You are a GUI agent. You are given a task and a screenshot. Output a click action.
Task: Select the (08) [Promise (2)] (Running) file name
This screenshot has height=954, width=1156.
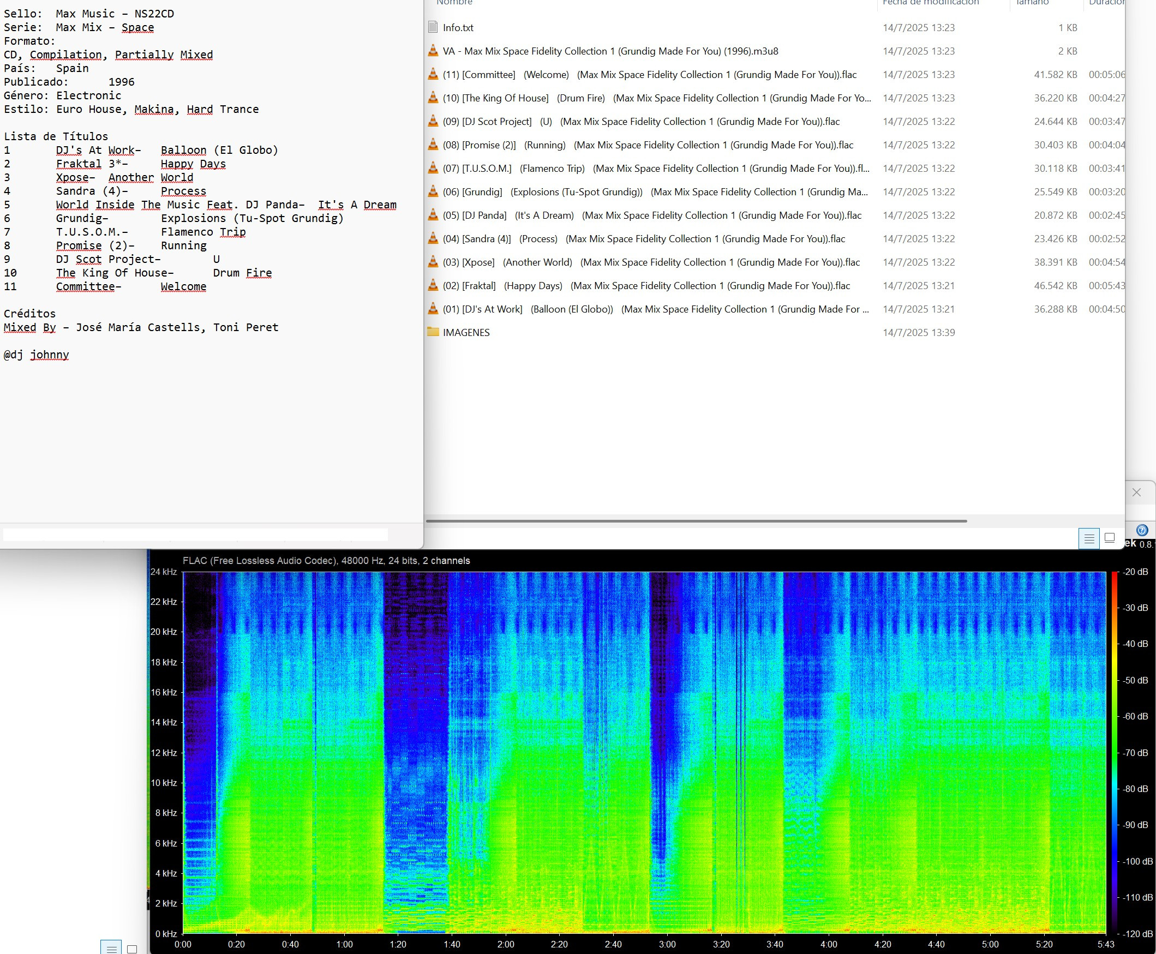[x=648, y=145]
